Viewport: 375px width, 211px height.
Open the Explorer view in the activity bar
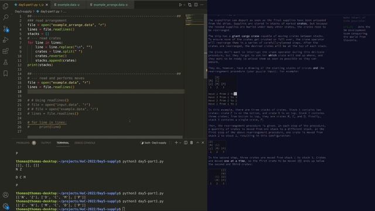point(5,6)
